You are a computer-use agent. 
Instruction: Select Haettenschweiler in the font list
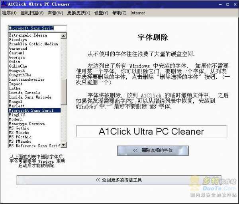pos(34,80)
